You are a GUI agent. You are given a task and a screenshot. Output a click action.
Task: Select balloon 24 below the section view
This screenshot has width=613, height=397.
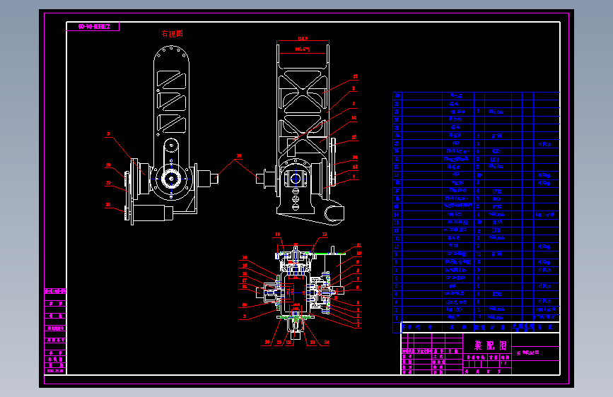click(x=327, y=343)
